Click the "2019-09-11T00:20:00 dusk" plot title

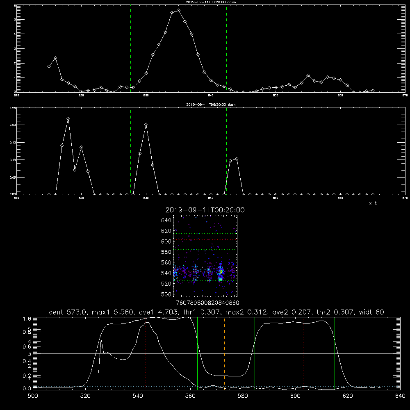211,105
